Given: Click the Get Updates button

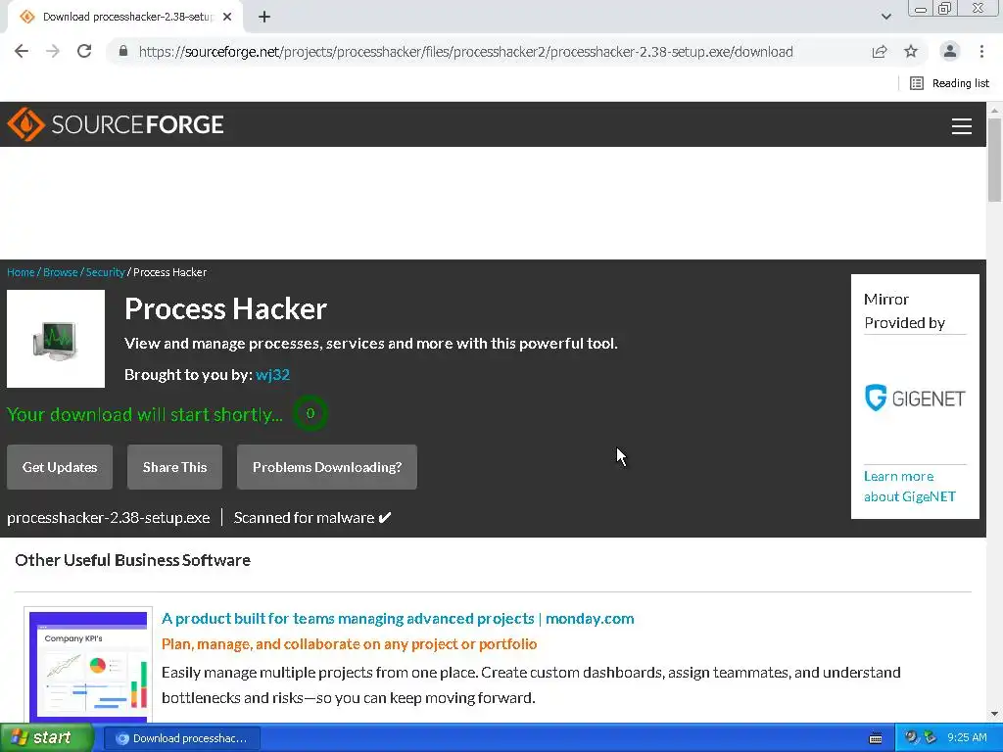Looking at the screenshot, I should click(x=60, y=467).
